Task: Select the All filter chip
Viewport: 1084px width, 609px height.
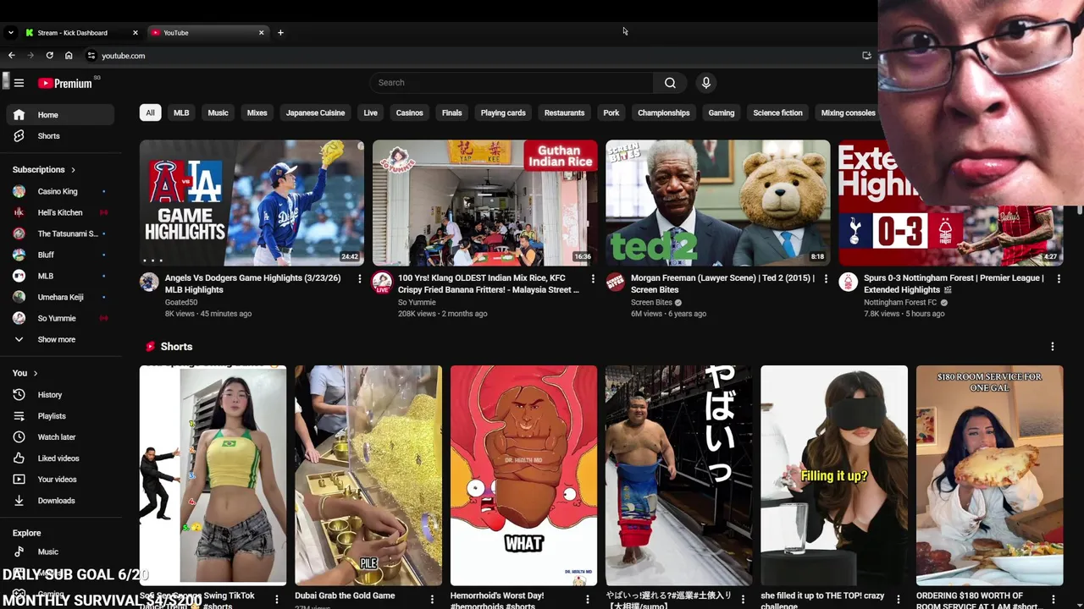Action: (x=150, y=112)
